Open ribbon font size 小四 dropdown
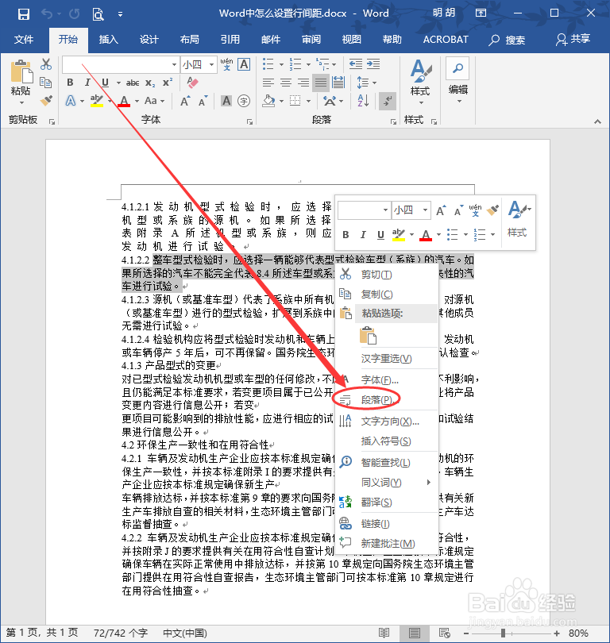Viewport: 610px width, 643px height. (212, 65)
